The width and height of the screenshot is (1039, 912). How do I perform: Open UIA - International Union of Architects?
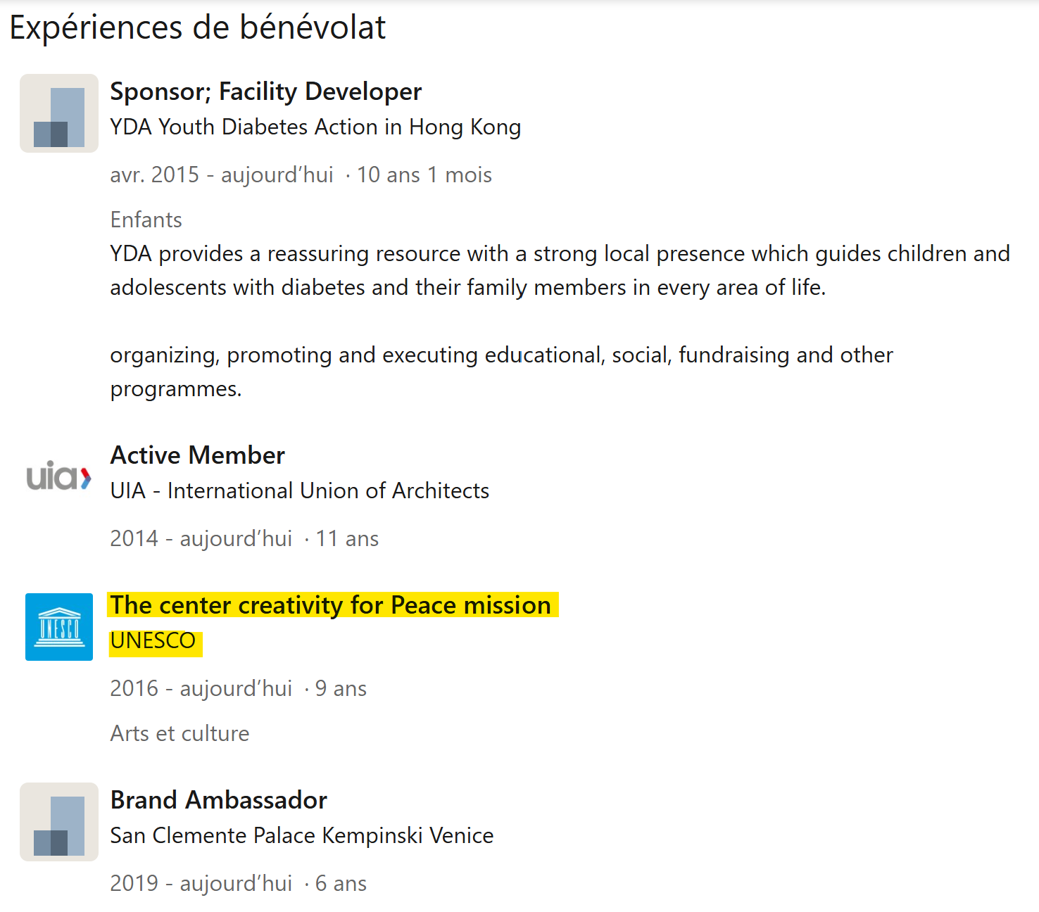(x=299, y=490)
